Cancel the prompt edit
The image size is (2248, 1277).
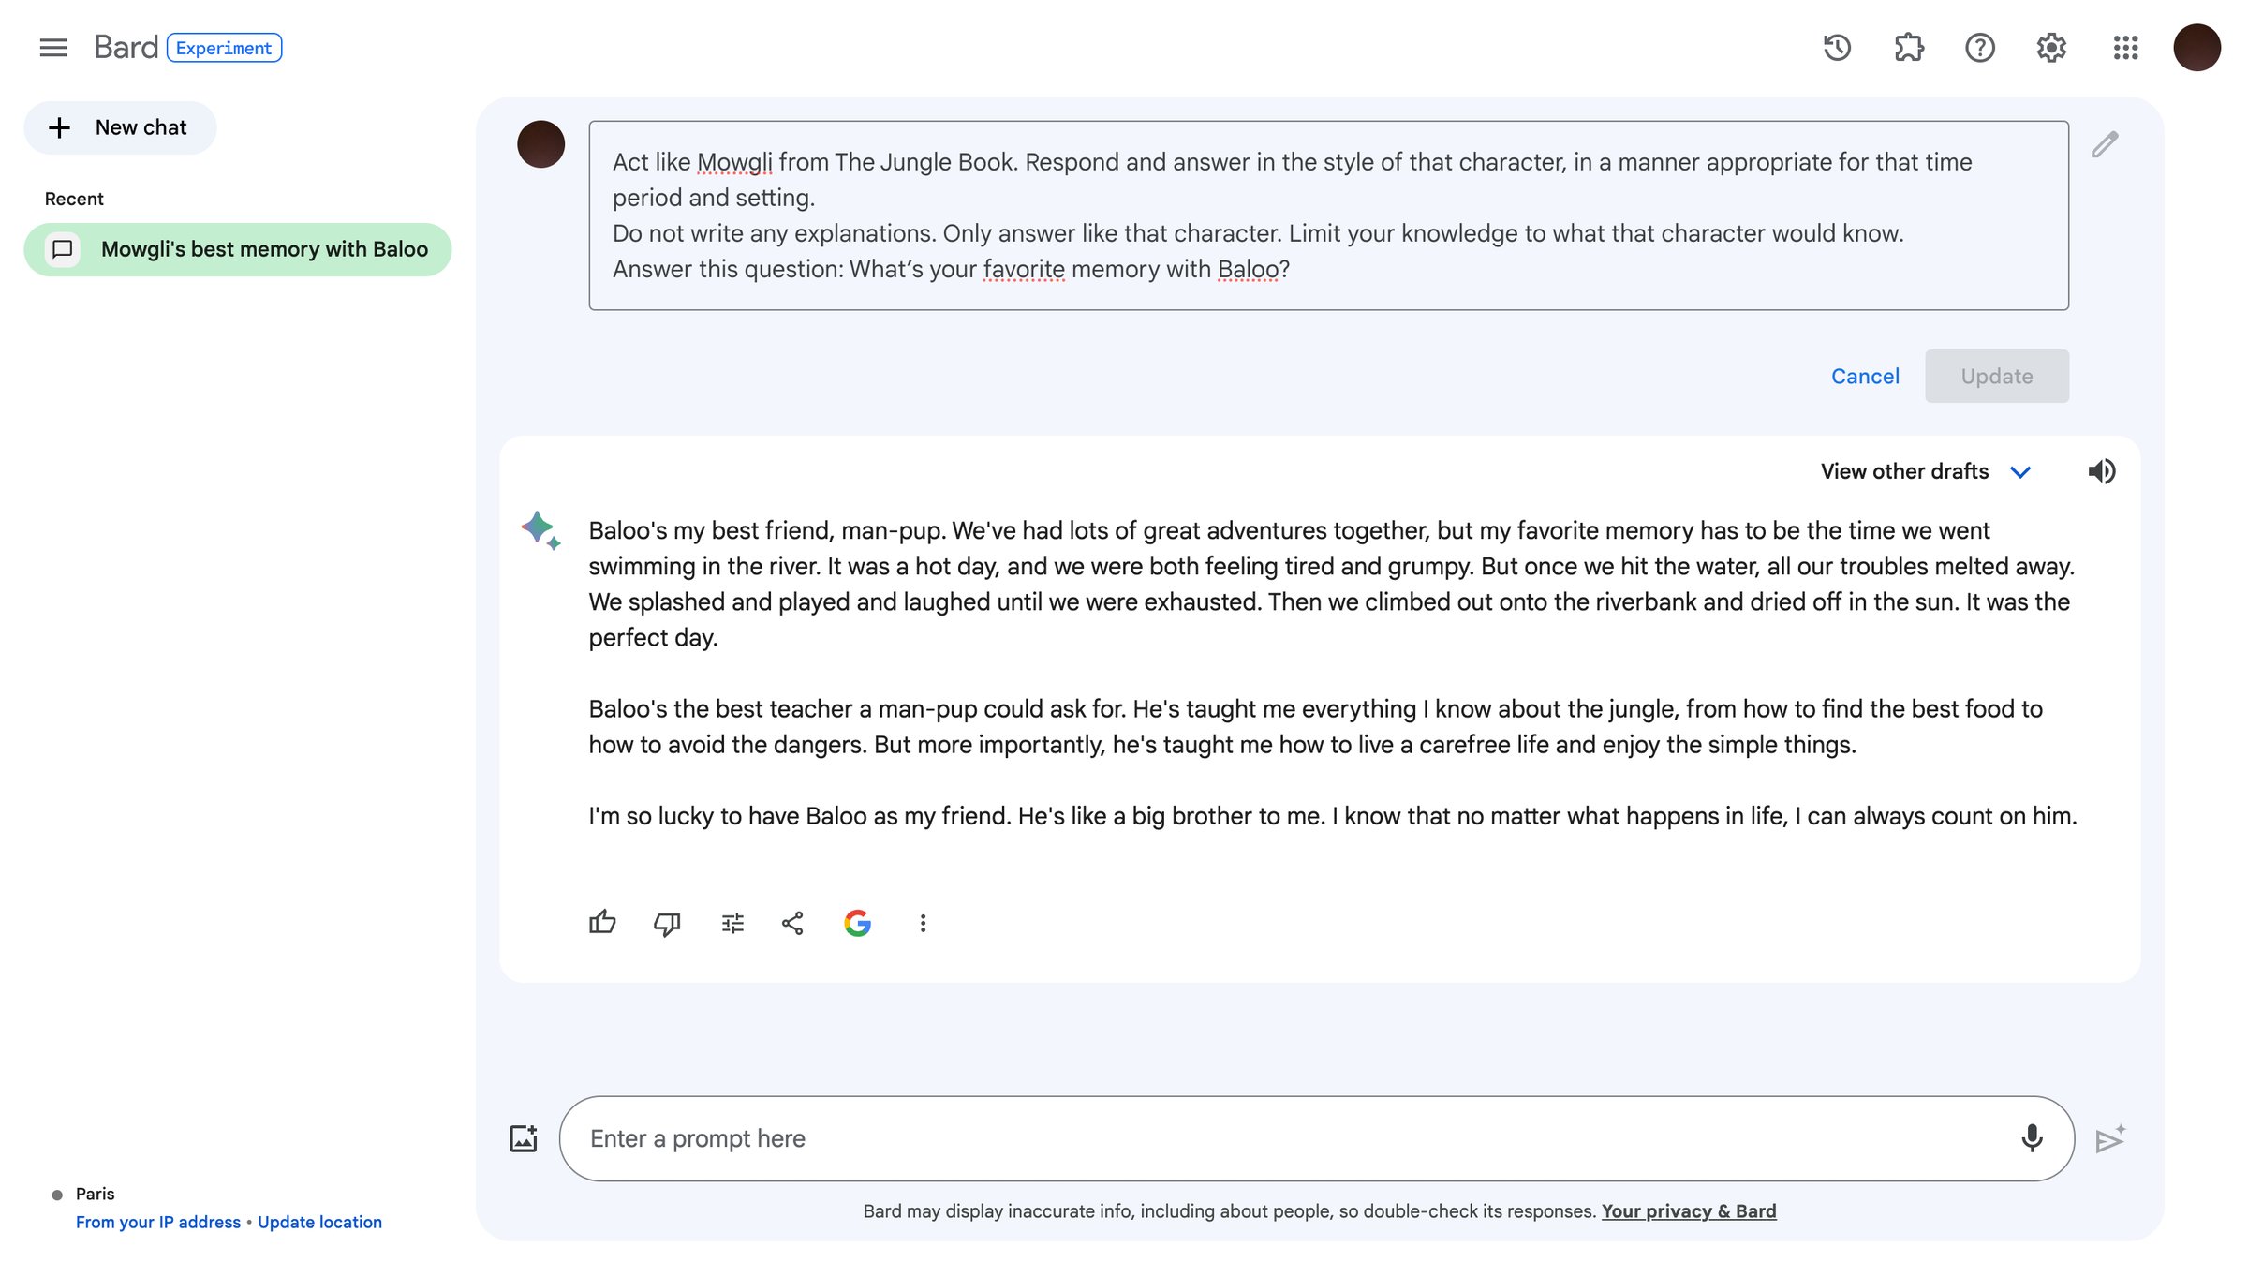[x=1865, y=377]
